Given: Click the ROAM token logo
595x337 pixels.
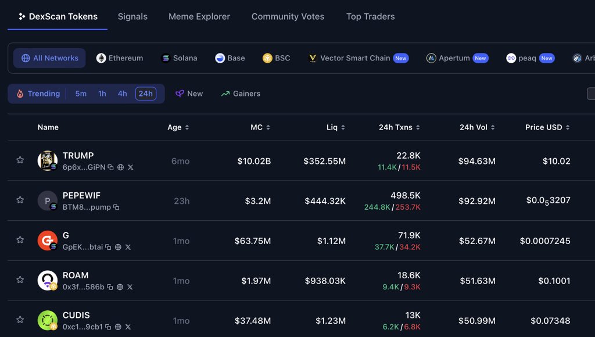Looking at the screenshot, I should point(48,280).
